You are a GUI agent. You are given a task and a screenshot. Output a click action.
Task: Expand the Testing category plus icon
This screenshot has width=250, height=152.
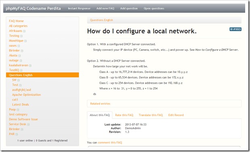21,36
